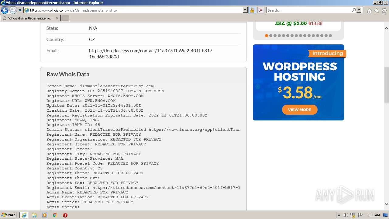The image size is (389, 219).
Task: Open the address bar autocomplete dropdown
Action: click(245, 10)
